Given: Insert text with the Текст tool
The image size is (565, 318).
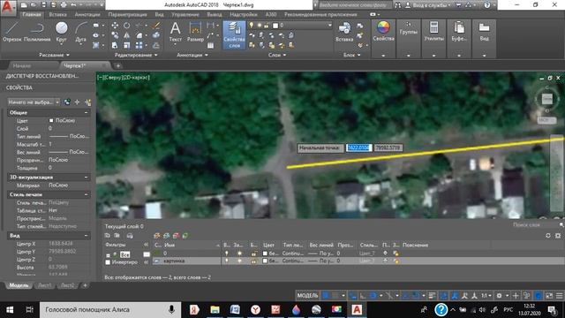Looking at the screenshot, I should [175, 32].
